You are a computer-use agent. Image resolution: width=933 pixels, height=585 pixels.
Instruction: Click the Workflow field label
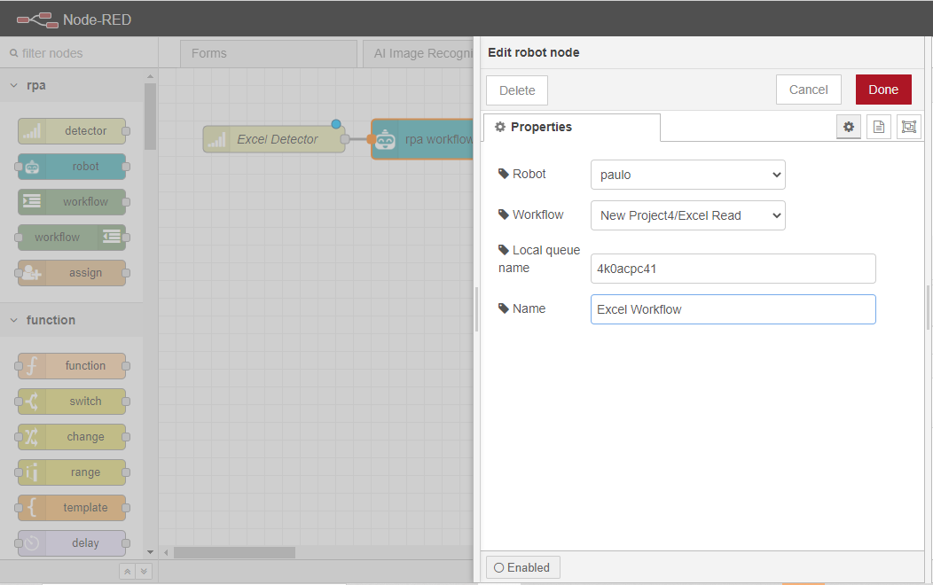tap(530, 214)
